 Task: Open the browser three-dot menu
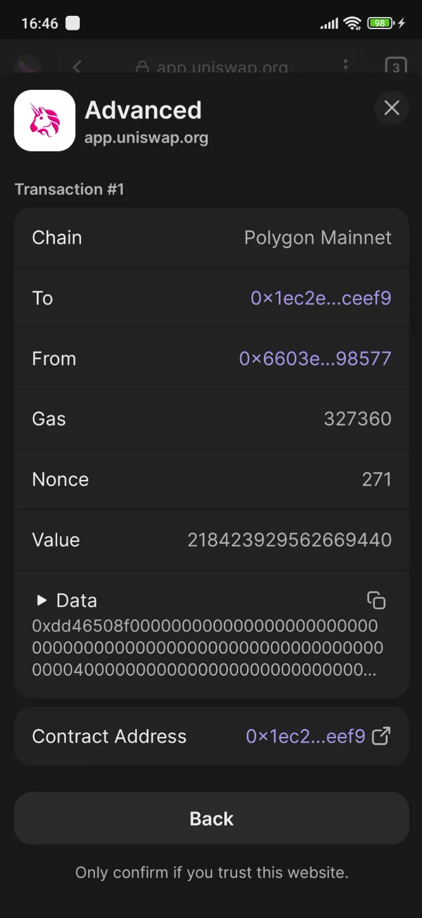345,67
